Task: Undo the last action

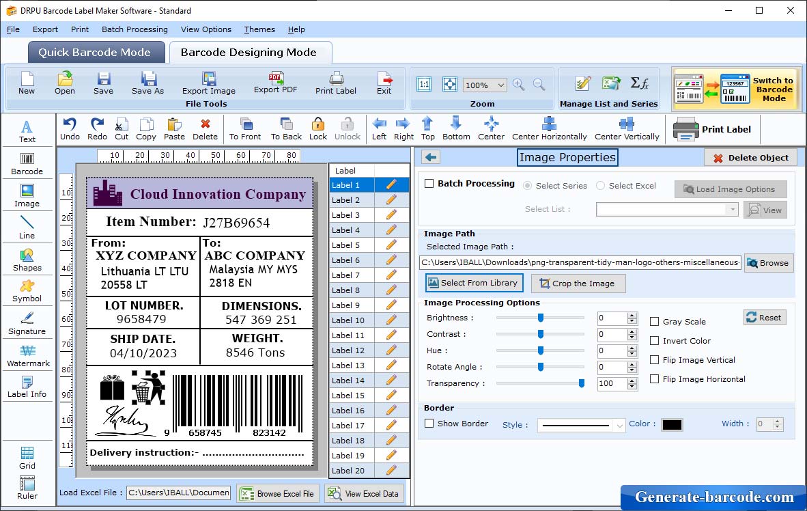Action: point(70,129)
